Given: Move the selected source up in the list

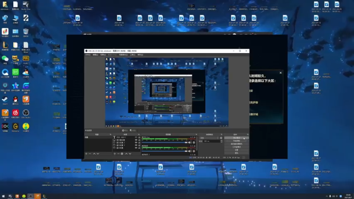Looking at the screenshot, I should click(x=126, y=153).
